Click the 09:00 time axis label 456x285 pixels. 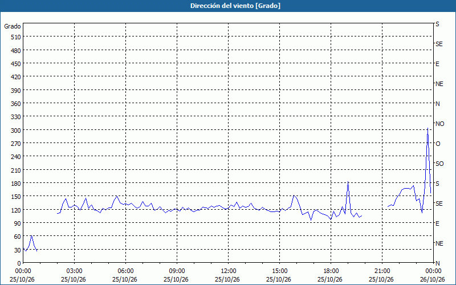[x=177, y=271]
